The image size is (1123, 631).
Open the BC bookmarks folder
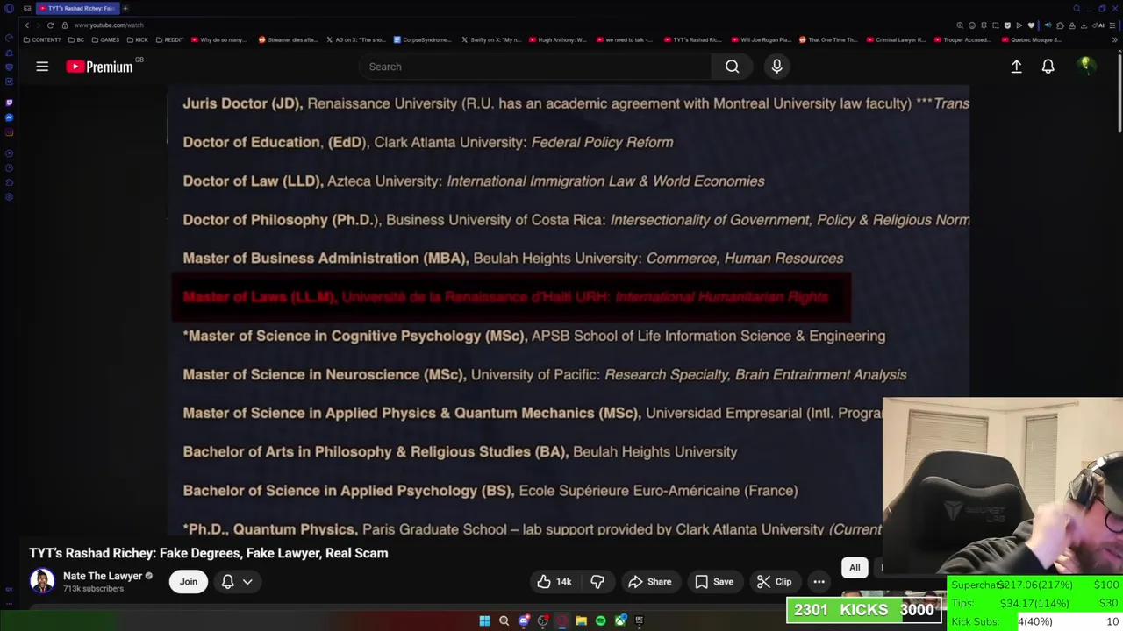[77, 39]
